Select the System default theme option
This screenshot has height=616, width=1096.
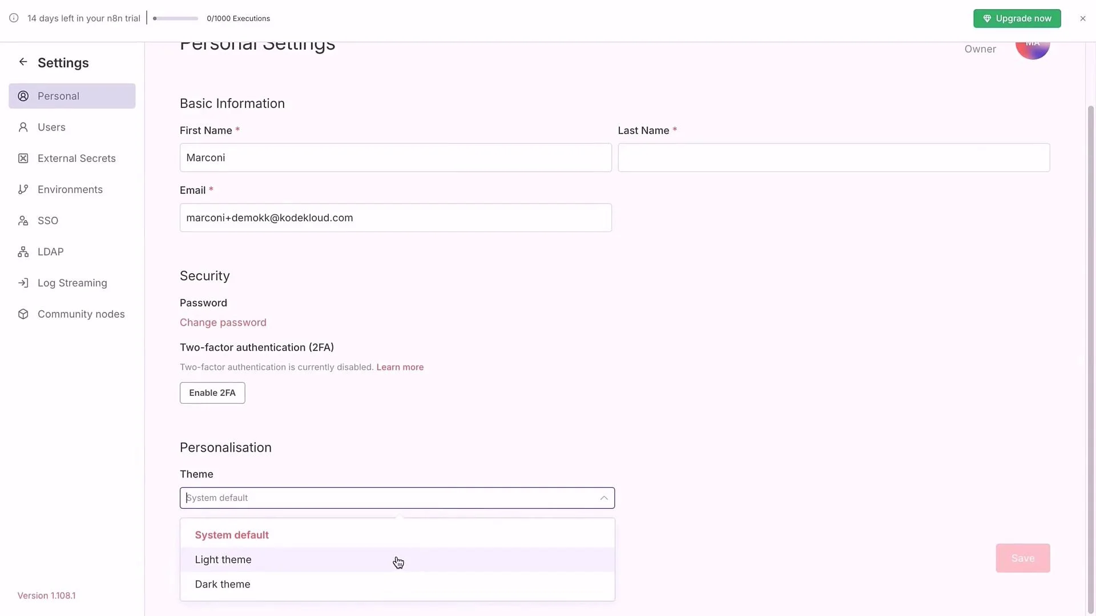point(397,535)
